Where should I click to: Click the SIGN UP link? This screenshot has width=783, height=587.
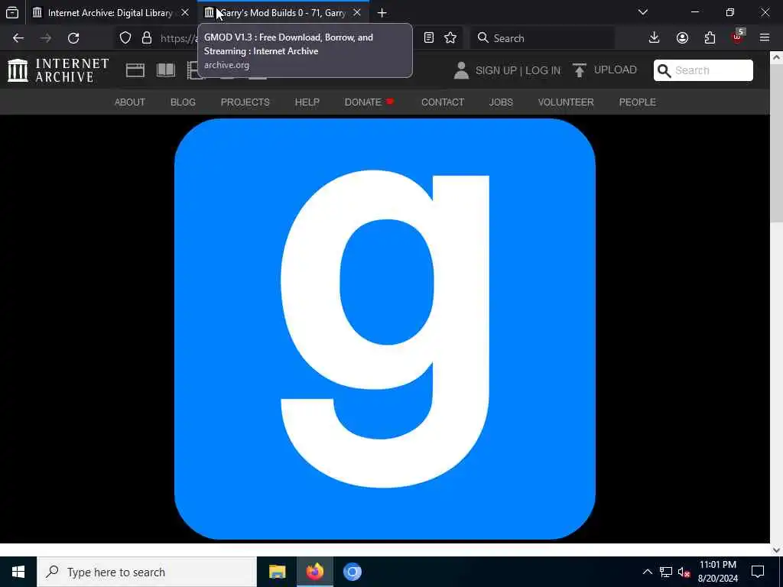495,70
